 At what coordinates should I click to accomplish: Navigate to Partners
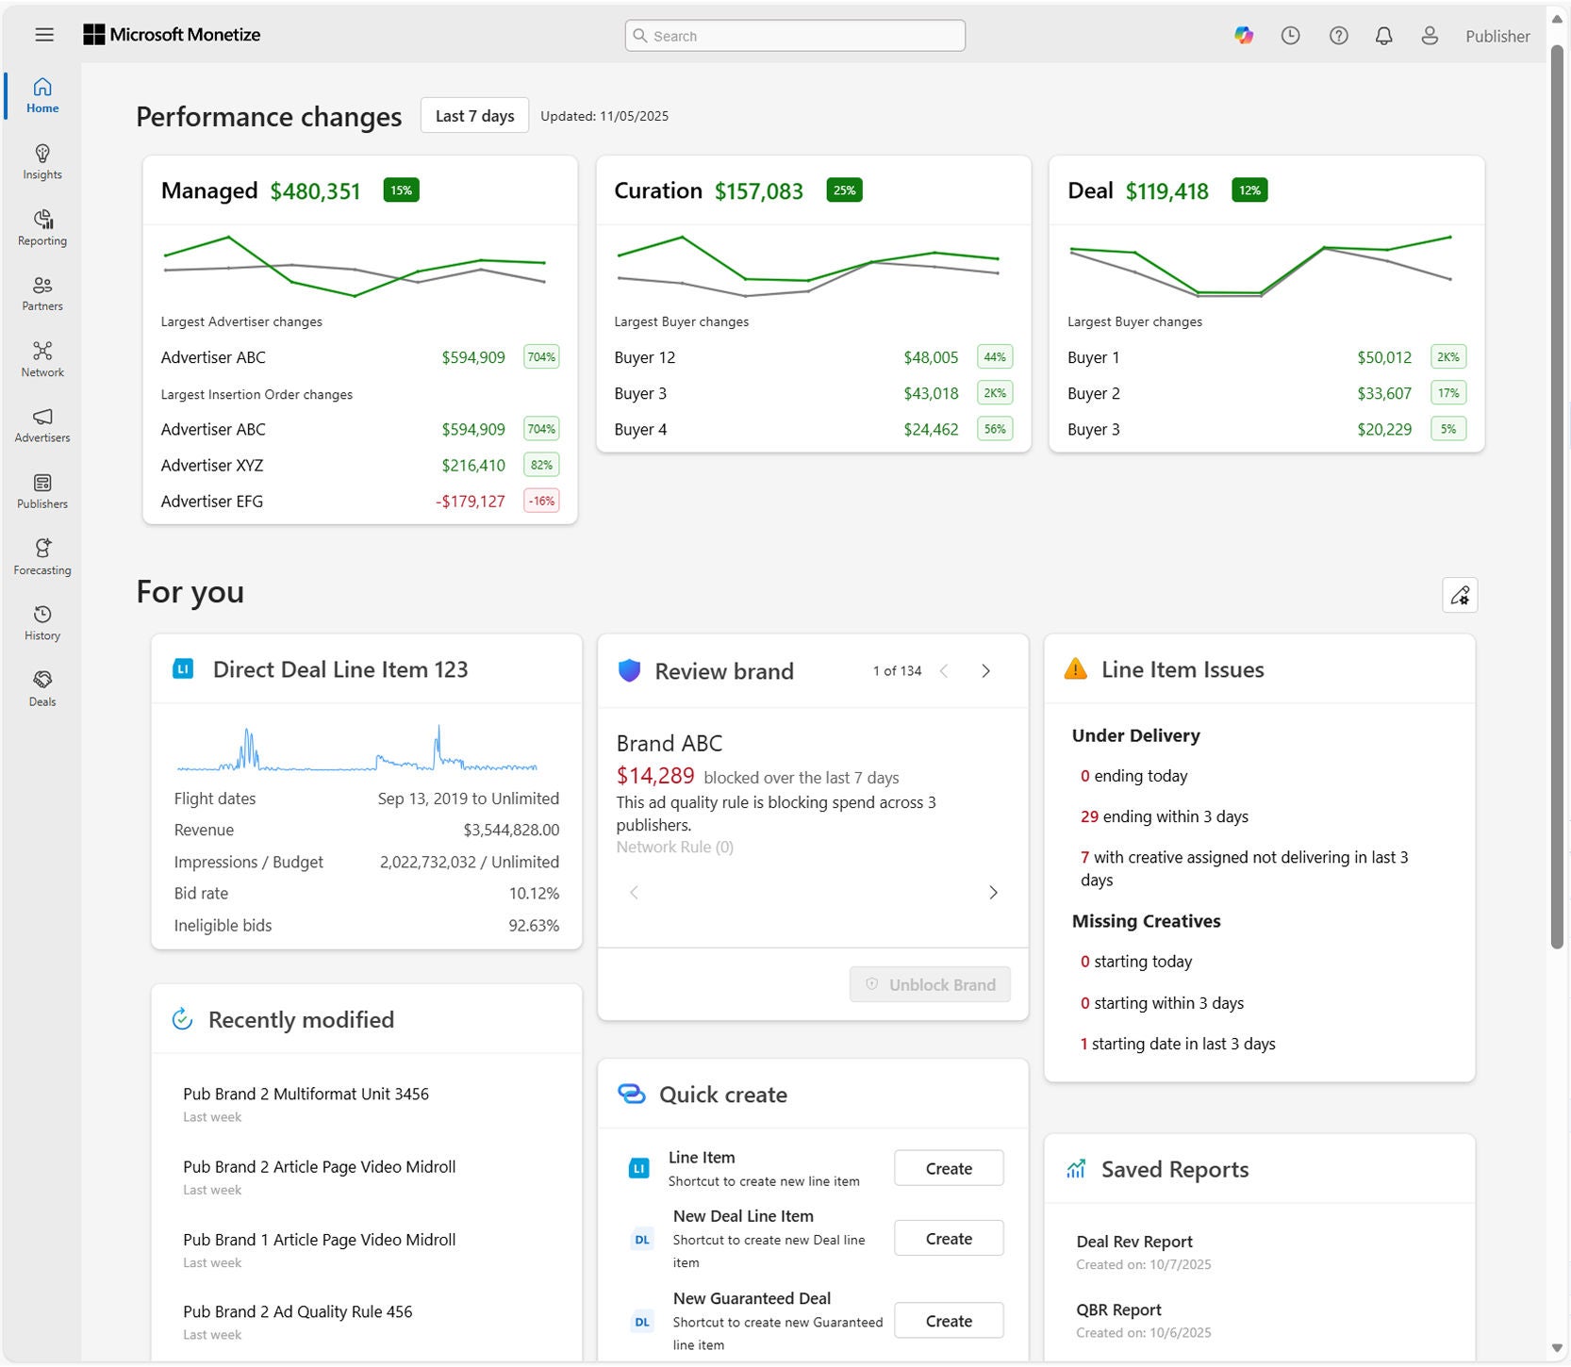tap(41, 292)
